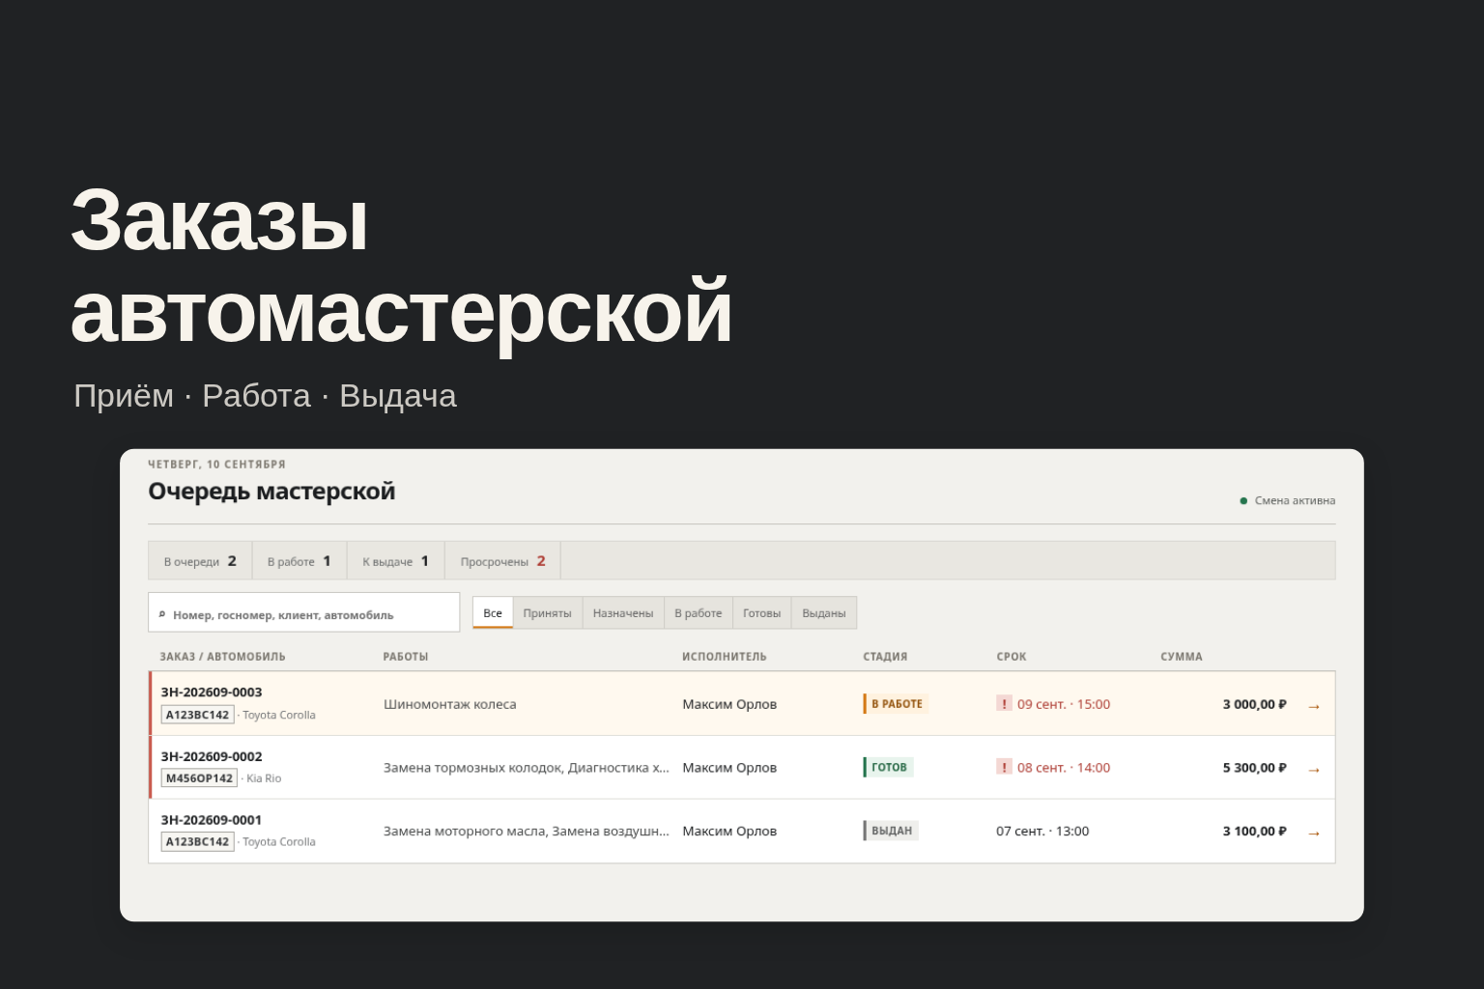Image resolution: width=1484 pixels, height=989 pixels.
Task: Click the 'Просрочены 2' counter
Action: point(502,561)
